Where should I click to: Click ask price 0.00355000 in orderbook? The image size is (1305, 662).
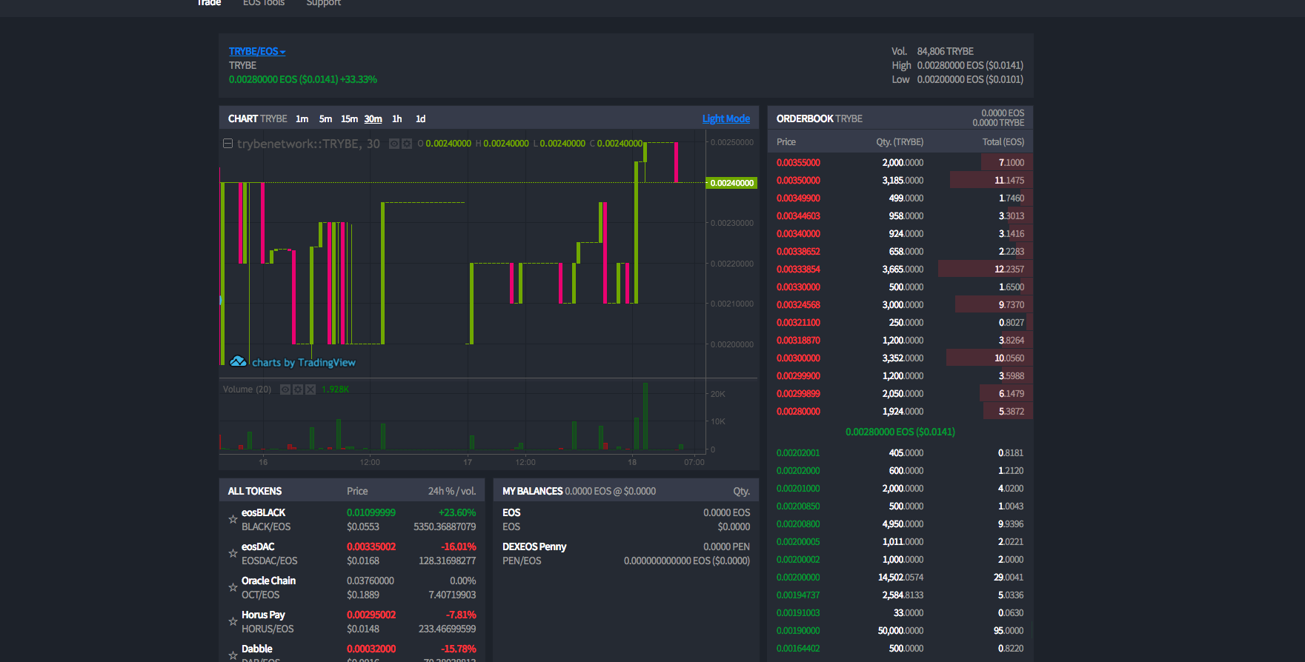tap(798, 163)
